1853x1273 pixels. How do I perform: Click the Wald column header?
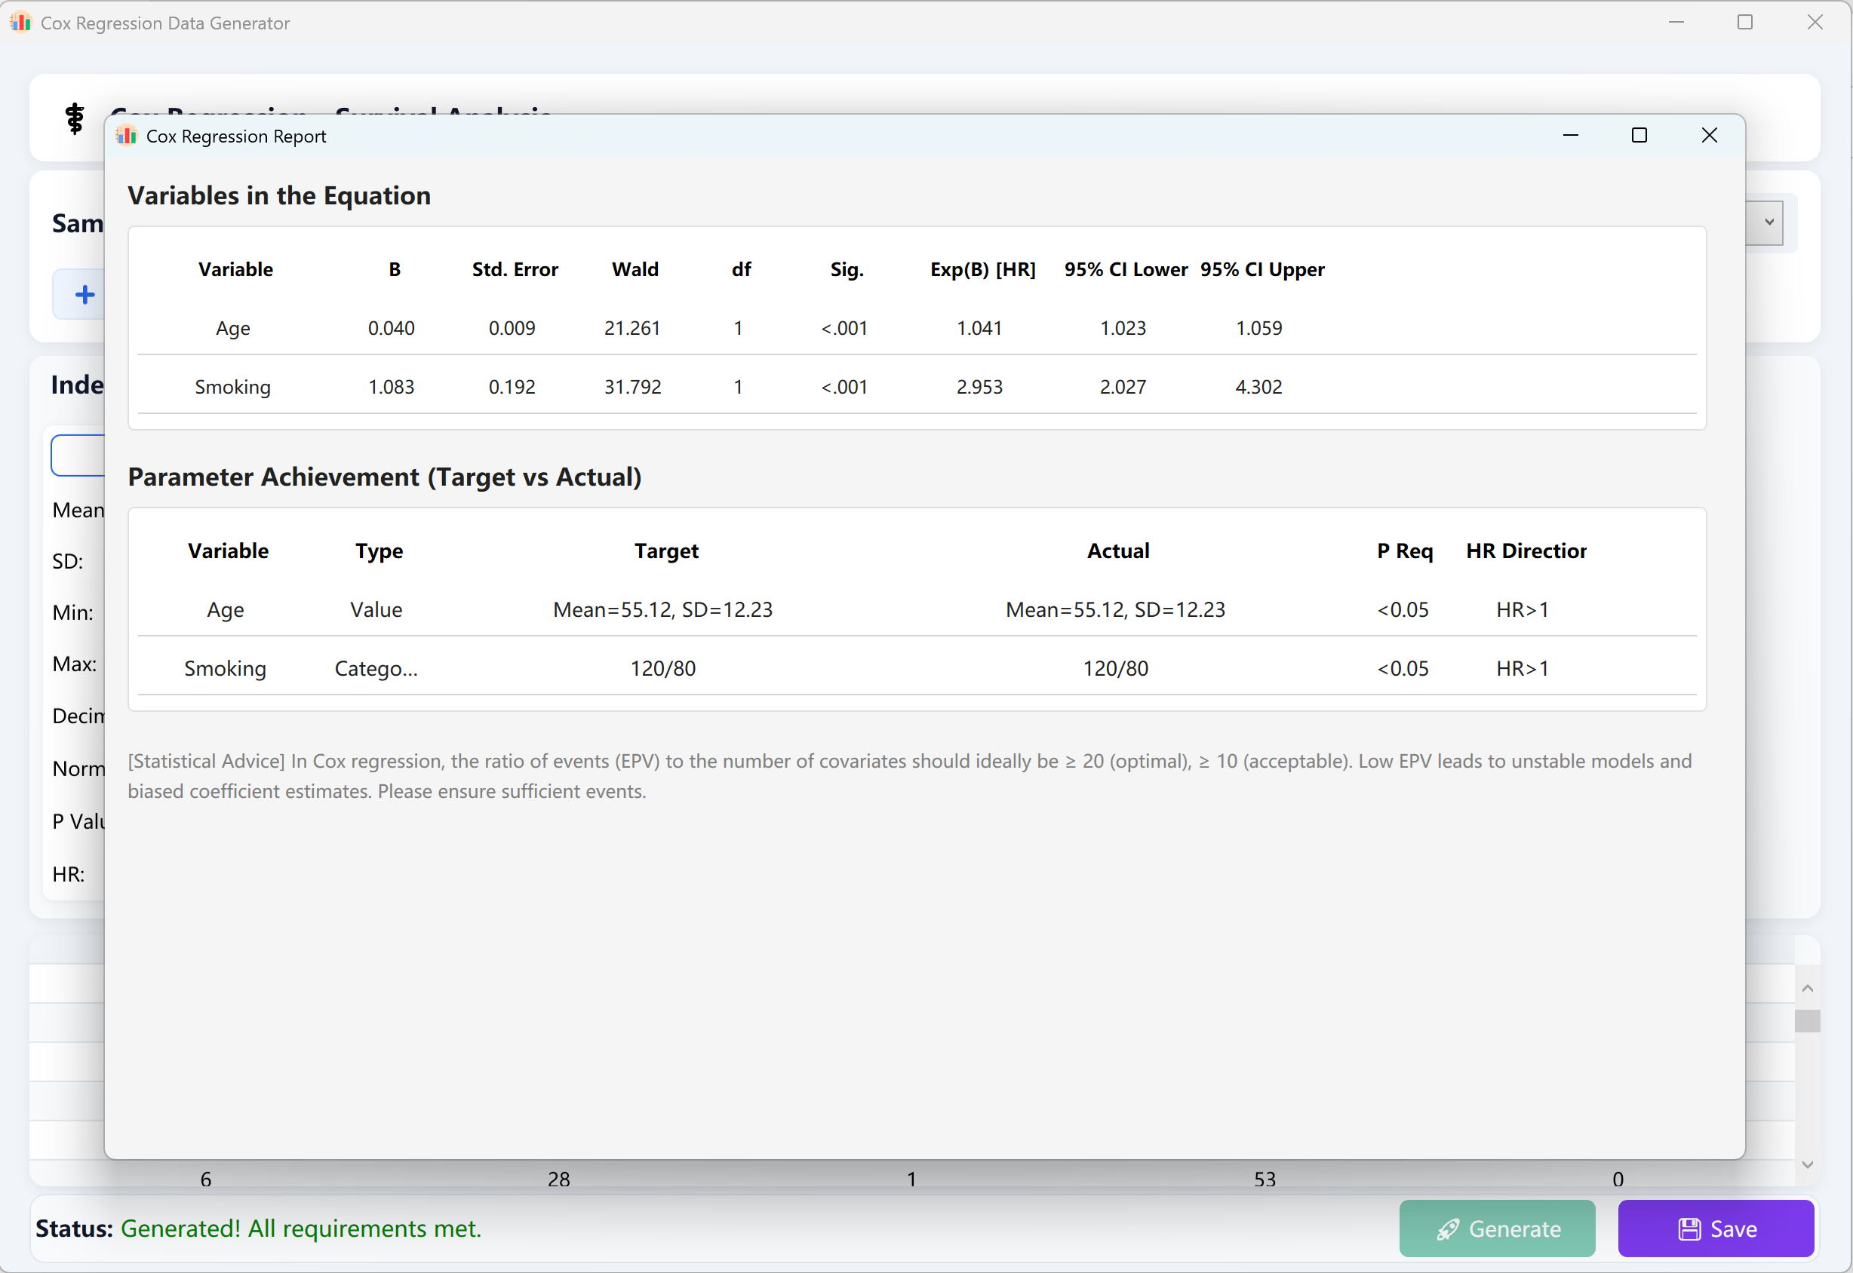(635, 269)
